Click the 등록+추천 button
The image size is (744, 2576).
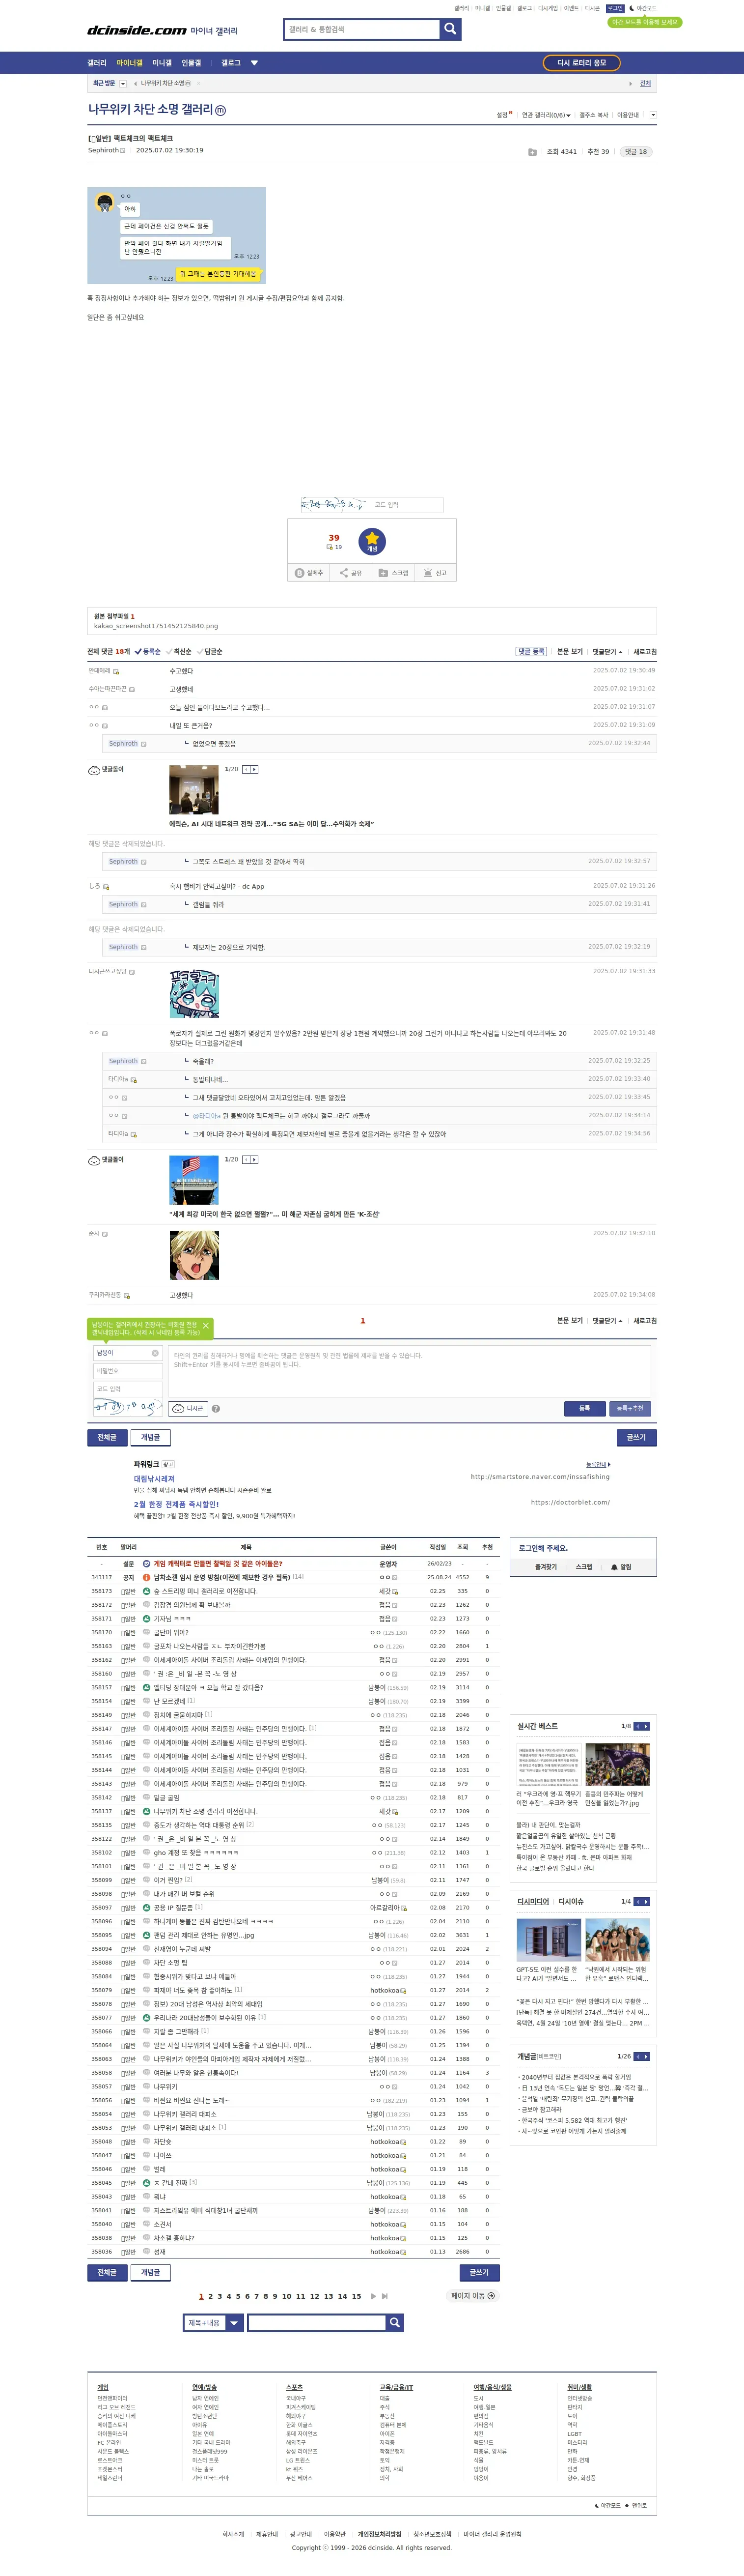coord(630,1408)
